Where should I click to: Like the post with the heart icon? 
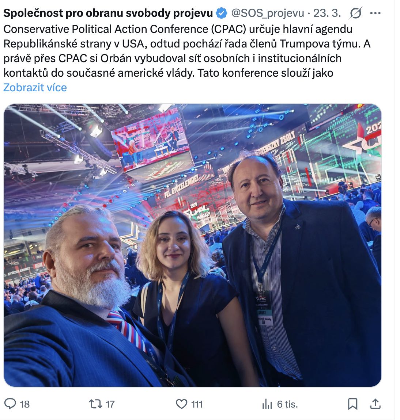181,404
